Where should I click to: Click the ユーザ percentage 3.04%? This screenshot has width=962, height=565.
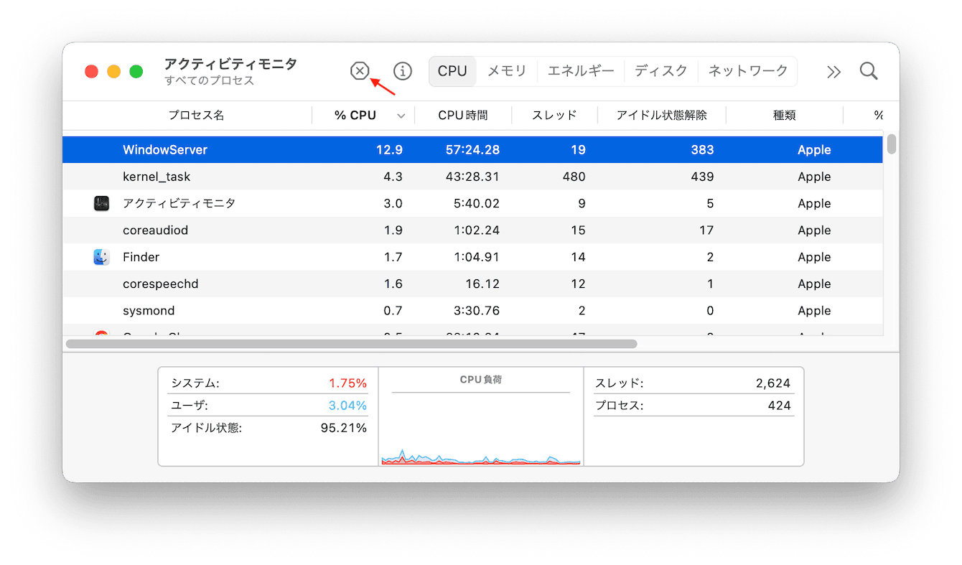coord(347,406)
